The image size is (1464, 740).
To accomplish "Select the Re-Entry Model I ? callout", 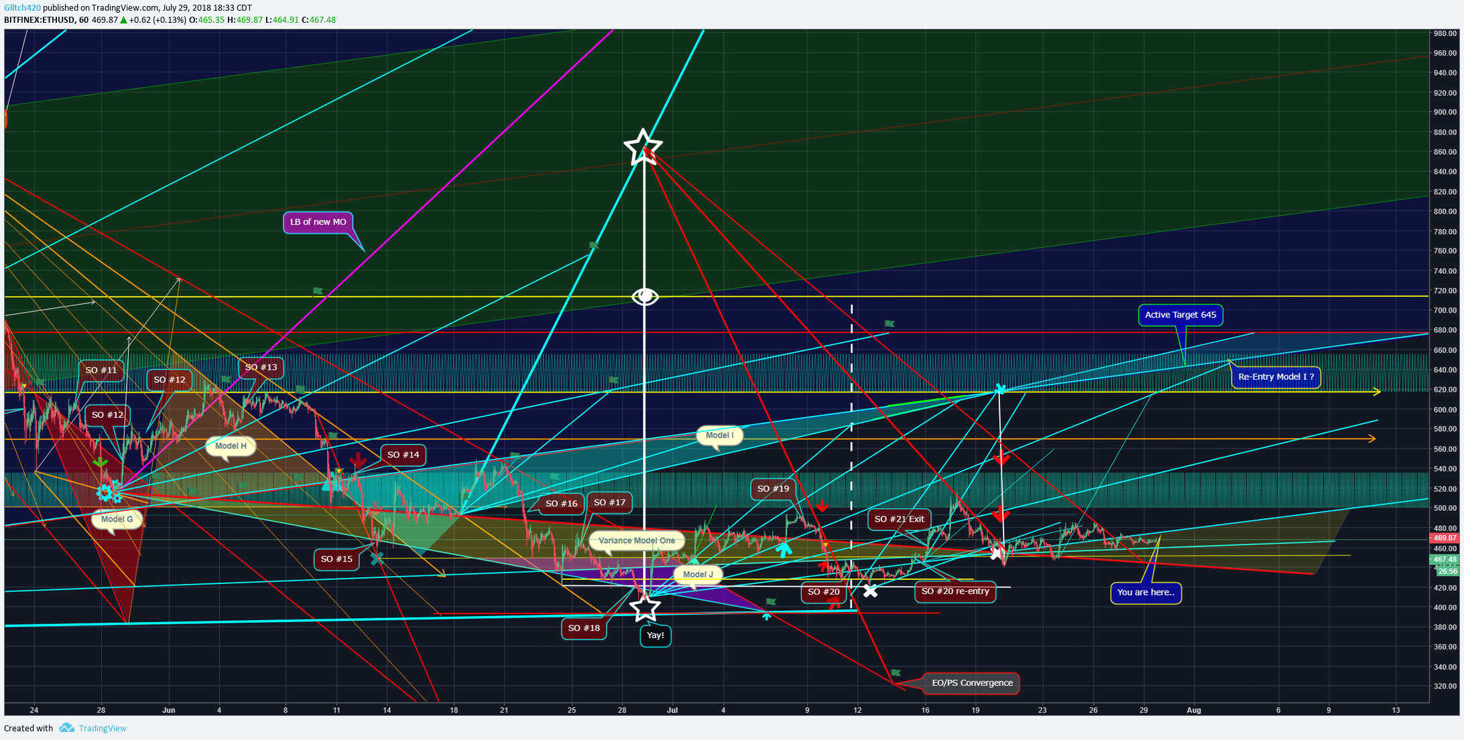I will (1276, 377).
